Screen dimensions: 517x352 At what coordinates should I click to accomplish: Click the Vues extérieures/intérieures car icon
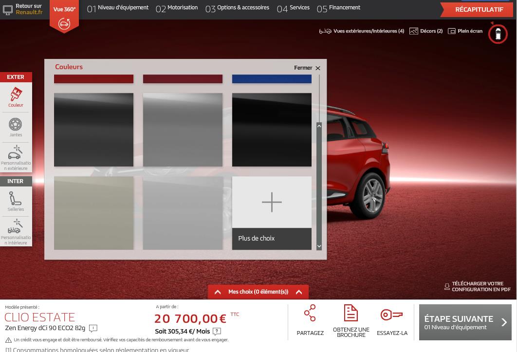(325, 31)
